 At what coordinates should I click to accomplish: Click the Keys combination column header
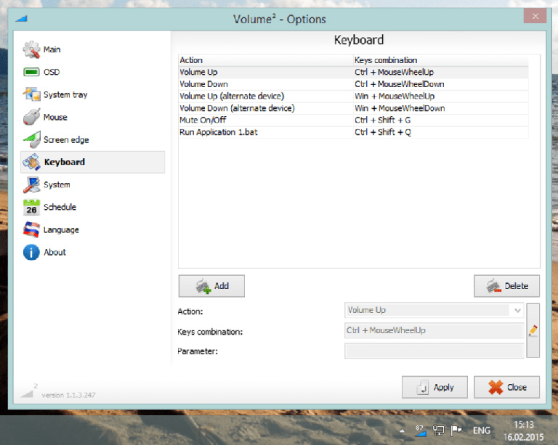coord(440,60)
